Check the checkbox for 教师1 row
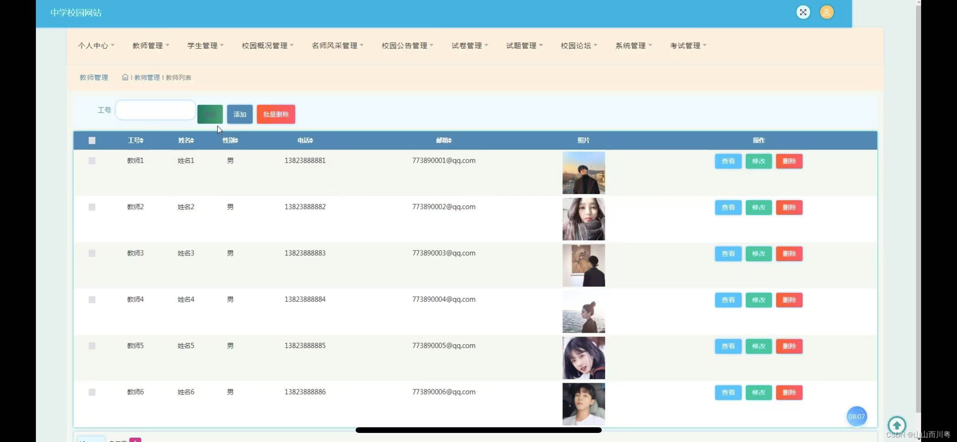Image resolution: width=957 pixels, height=442 pixels. click(x=92, y=161)
